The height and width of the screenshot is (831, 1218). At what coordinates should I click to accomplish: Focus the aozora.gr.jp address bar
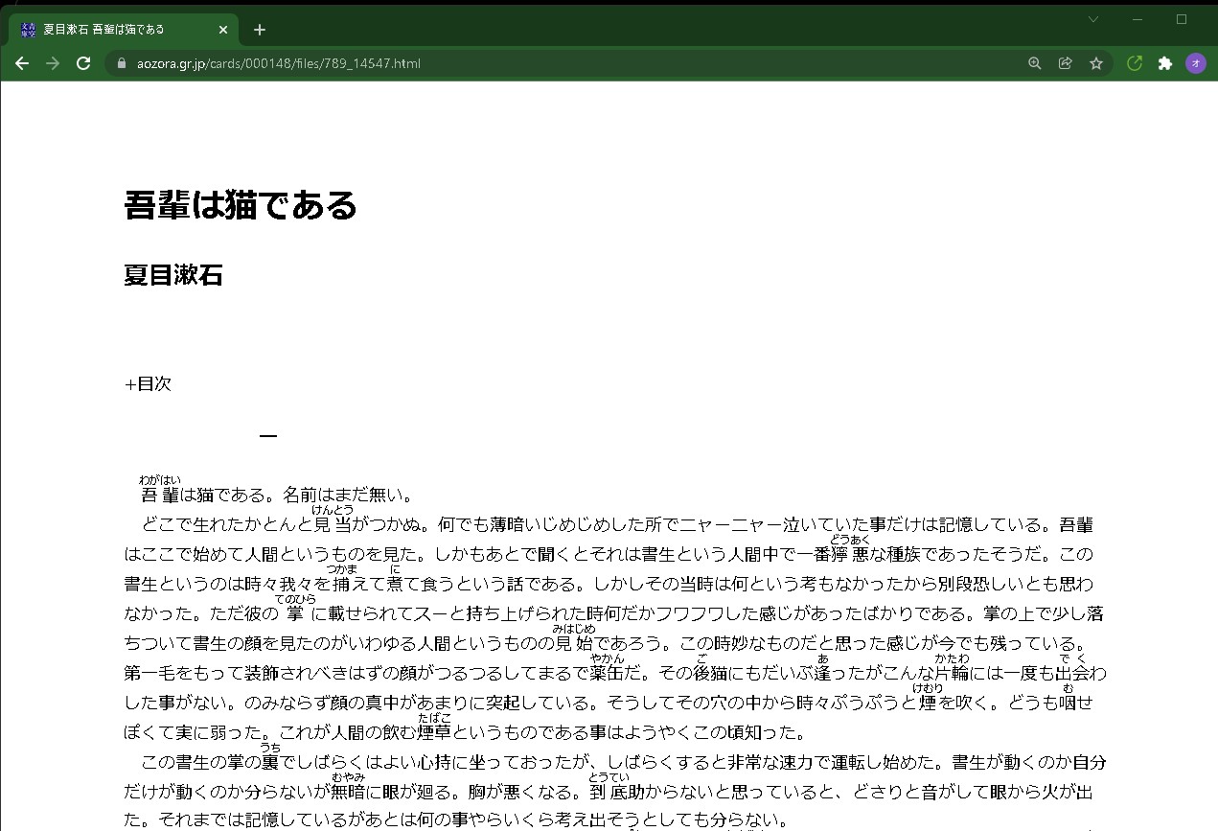[575, 63]
